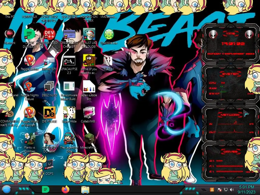Image resolution: width=260 pixels, height=195 pixels.
Task: Select 'DONT STICK THIS IN YO...' label
Action: point(50,19)
